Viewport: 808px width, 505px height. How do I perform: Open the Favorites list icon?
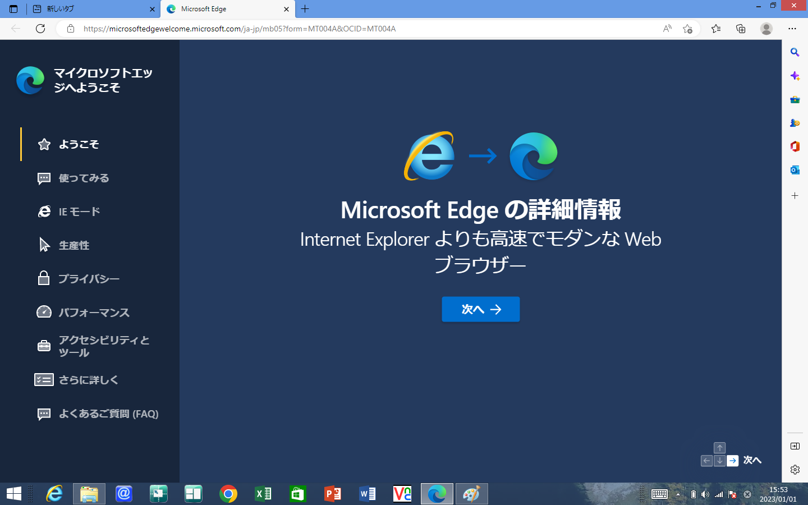click(716, 29)
